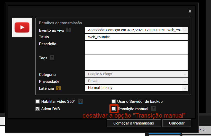Screen dimensions: 211x136
Task: Click help icon beside Transição manual
Action: 154,109
